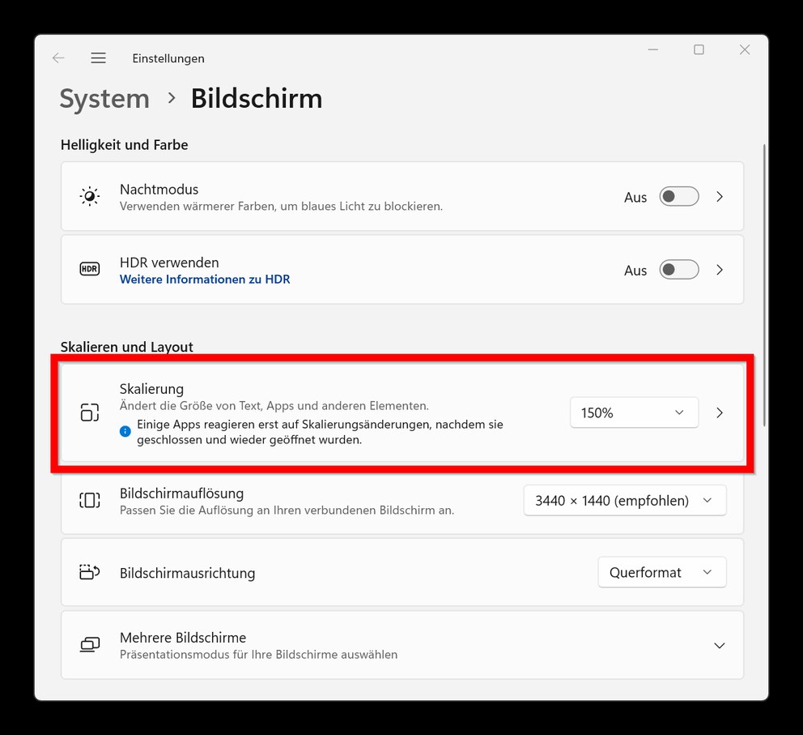This screenshot has height=735, width=803.
Task: Click the blue info icon under Skalierung
Action: tap(125, 432)
